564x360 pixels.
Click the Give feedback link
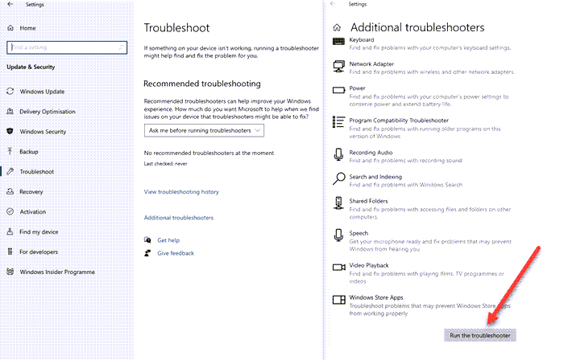click(176, 253)
